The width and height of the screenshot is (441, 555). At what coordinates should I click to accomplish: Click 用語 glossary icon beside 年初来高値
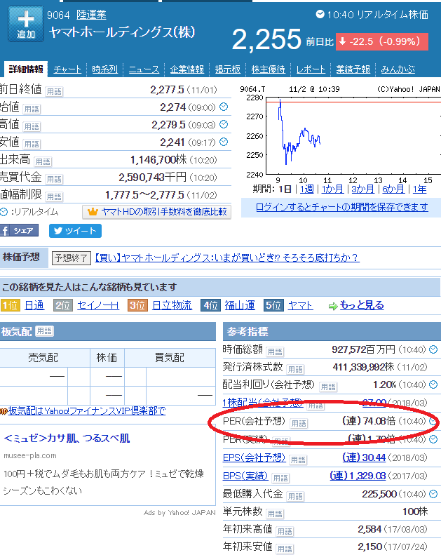coord(285,531)
